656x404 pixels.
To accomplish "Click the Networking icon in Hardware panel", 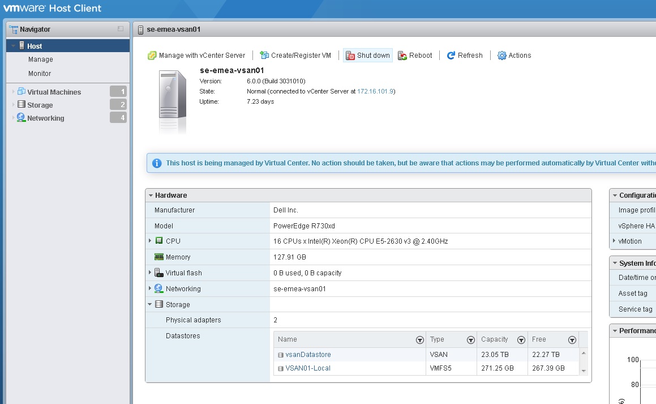I will point(158,288).
